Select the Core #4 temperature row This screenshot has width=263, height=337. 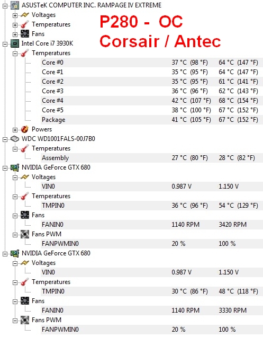coord(152,101)
